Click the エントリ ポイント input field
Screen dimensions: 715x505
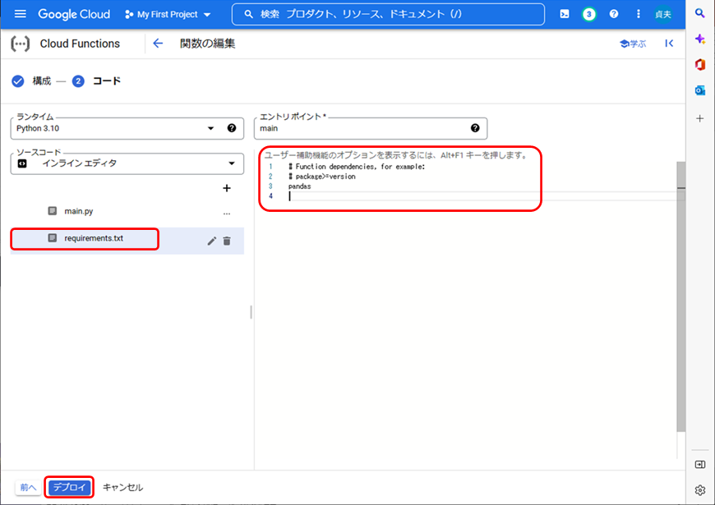pyautogui.click(x=362, y=129)
